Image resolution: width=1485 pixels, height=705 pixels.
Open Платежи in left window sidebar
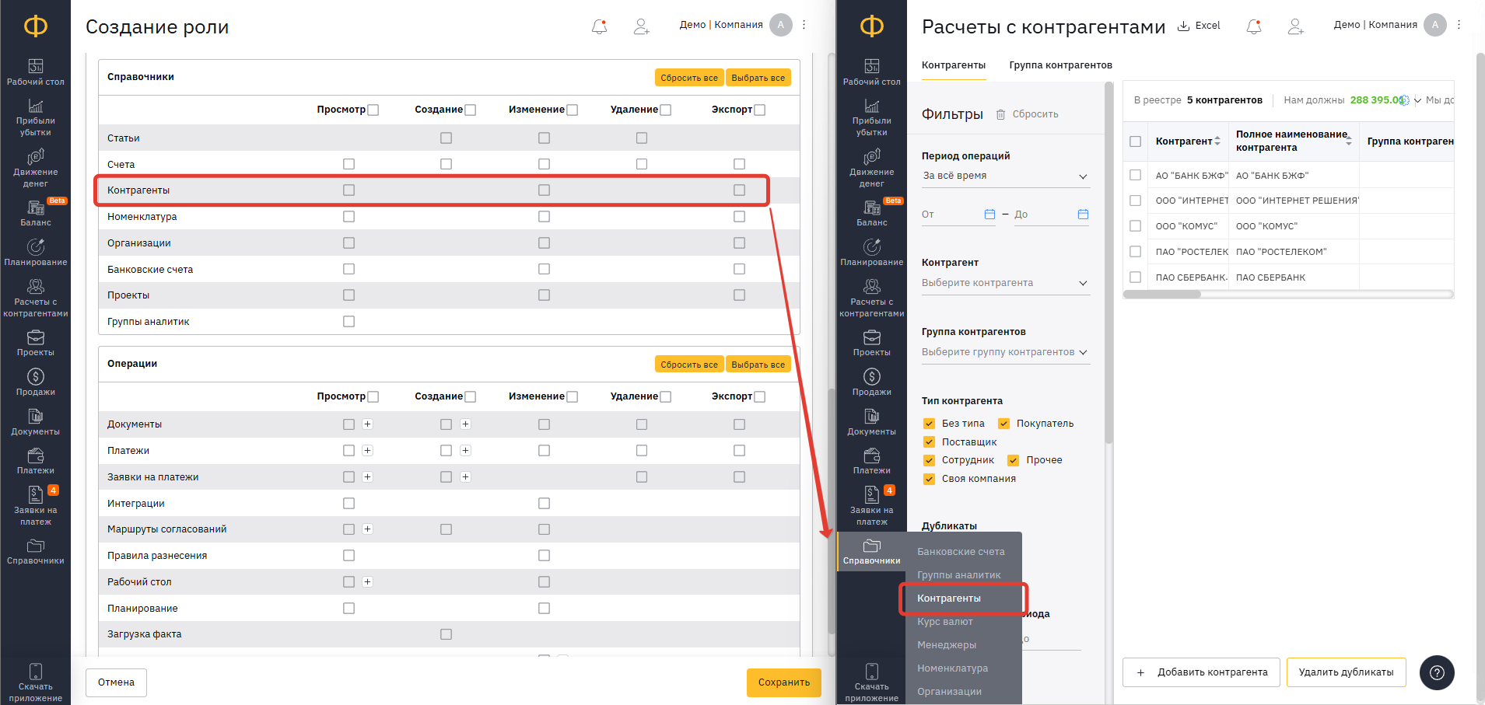click(x=36, y=461)
